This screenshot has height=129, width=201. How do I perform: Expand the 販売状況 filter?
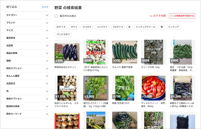tap(27, 38)
